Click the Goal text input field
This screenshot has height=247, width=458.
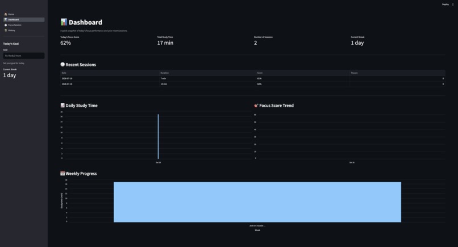(24, 56)
